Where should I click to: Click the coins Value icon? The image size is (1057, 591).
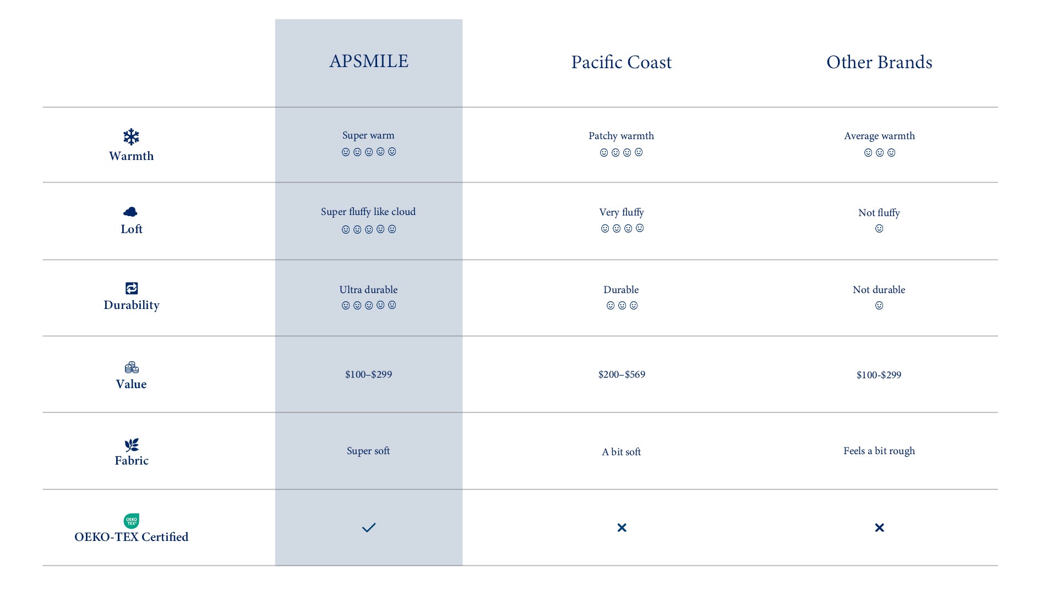pyautogui.click(x=132, y=367)
